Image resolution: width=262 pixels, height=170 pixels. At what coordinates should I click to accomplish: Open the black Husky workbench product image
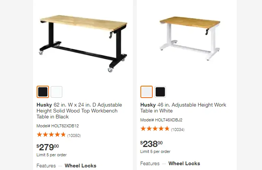point(83,44)
